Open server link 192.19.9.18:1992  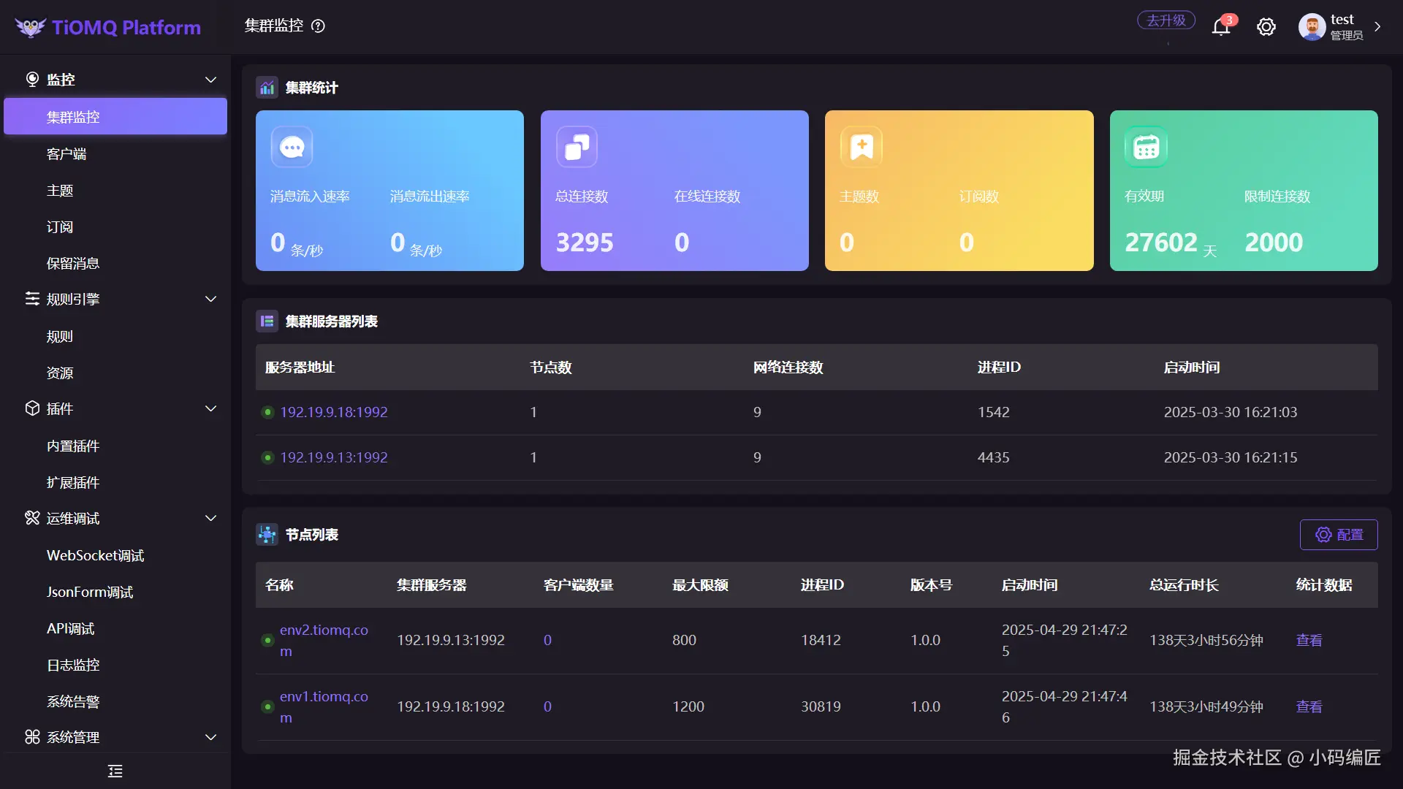coord(334,412)
